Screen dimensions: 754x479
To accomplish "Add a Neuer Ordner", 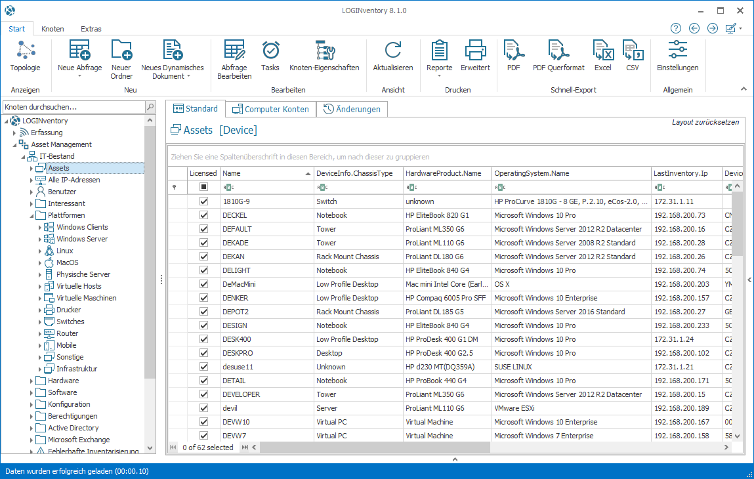I will [x=121, y=60].
